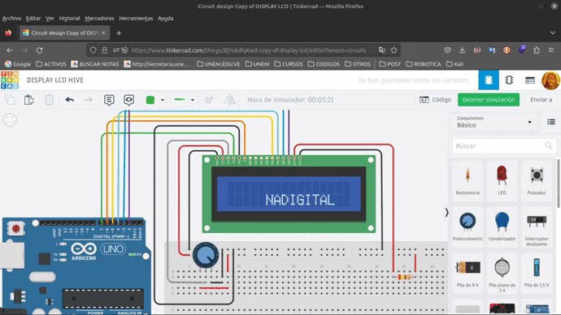
Task: Click the potentiometer knob on breadboard
Action: [x=206, y=255]
